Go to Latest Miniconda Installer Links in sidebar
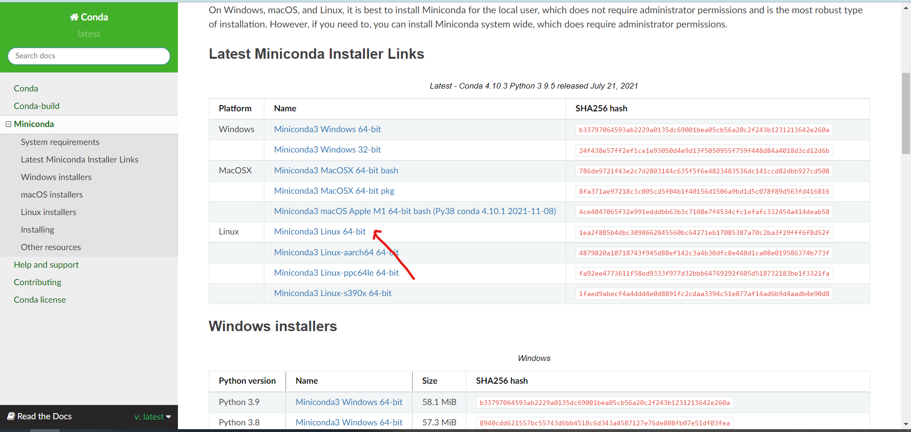 (80, 160)
